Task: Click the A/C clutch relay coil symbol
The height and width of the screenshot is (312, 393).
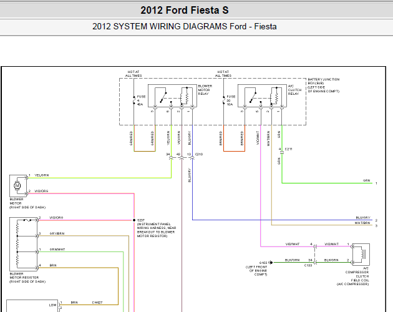Action: (274, 96)
